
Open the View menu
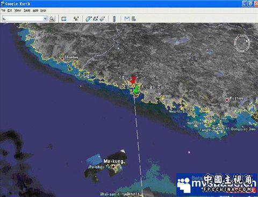click(x=18, y=11)
